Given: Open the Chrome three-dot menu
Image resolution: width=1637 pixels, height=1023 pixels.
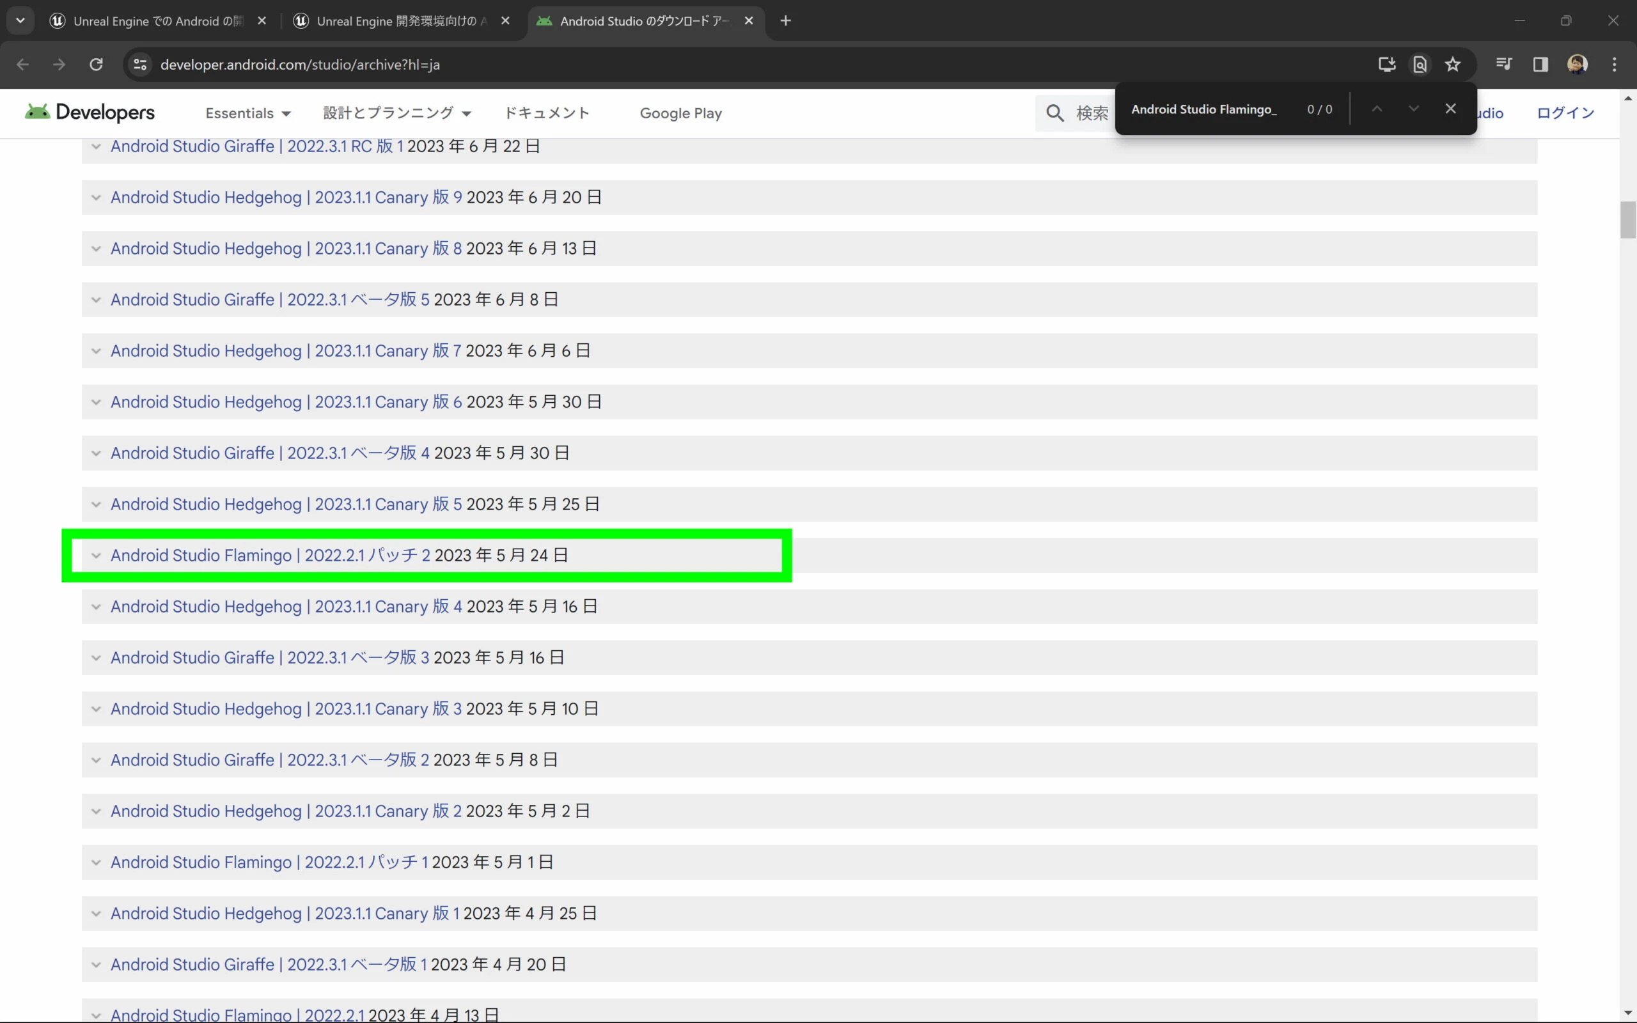Looking at the screenshot, I should pyautogui.click(x=1614, y=65).
